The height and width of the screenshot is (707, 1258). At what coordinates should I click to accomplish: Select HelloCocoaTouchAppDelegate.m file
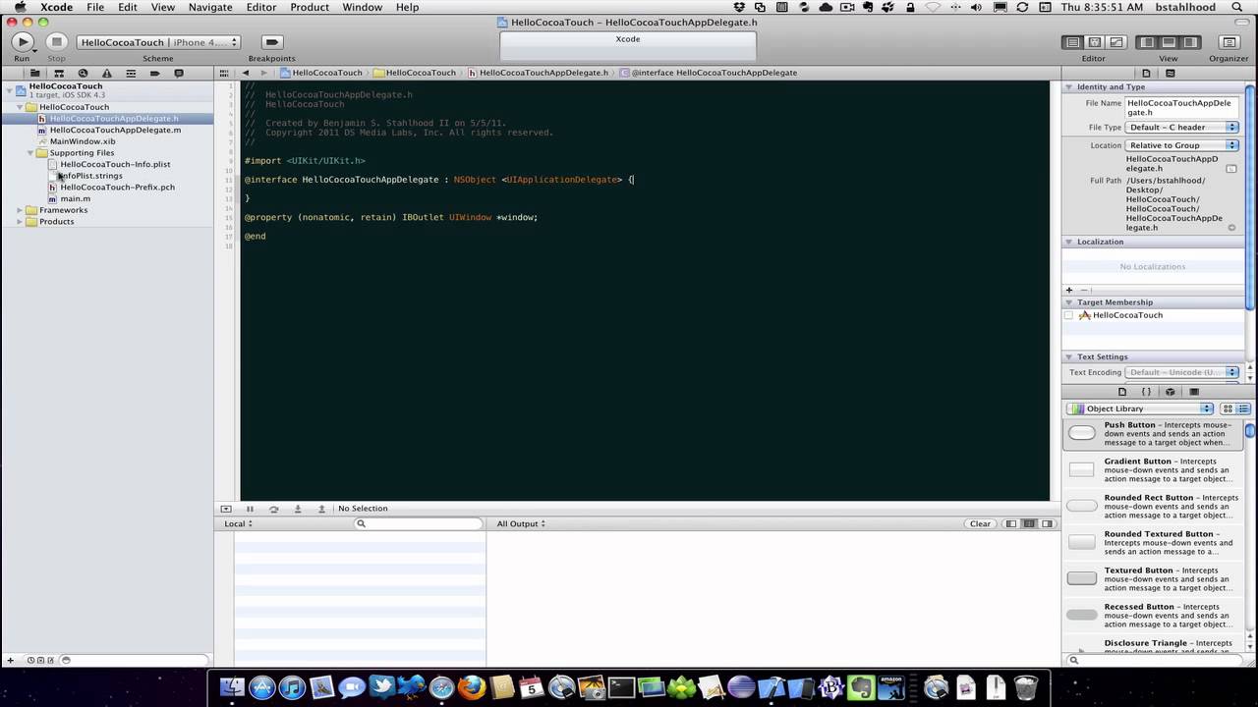pos(115,130)
